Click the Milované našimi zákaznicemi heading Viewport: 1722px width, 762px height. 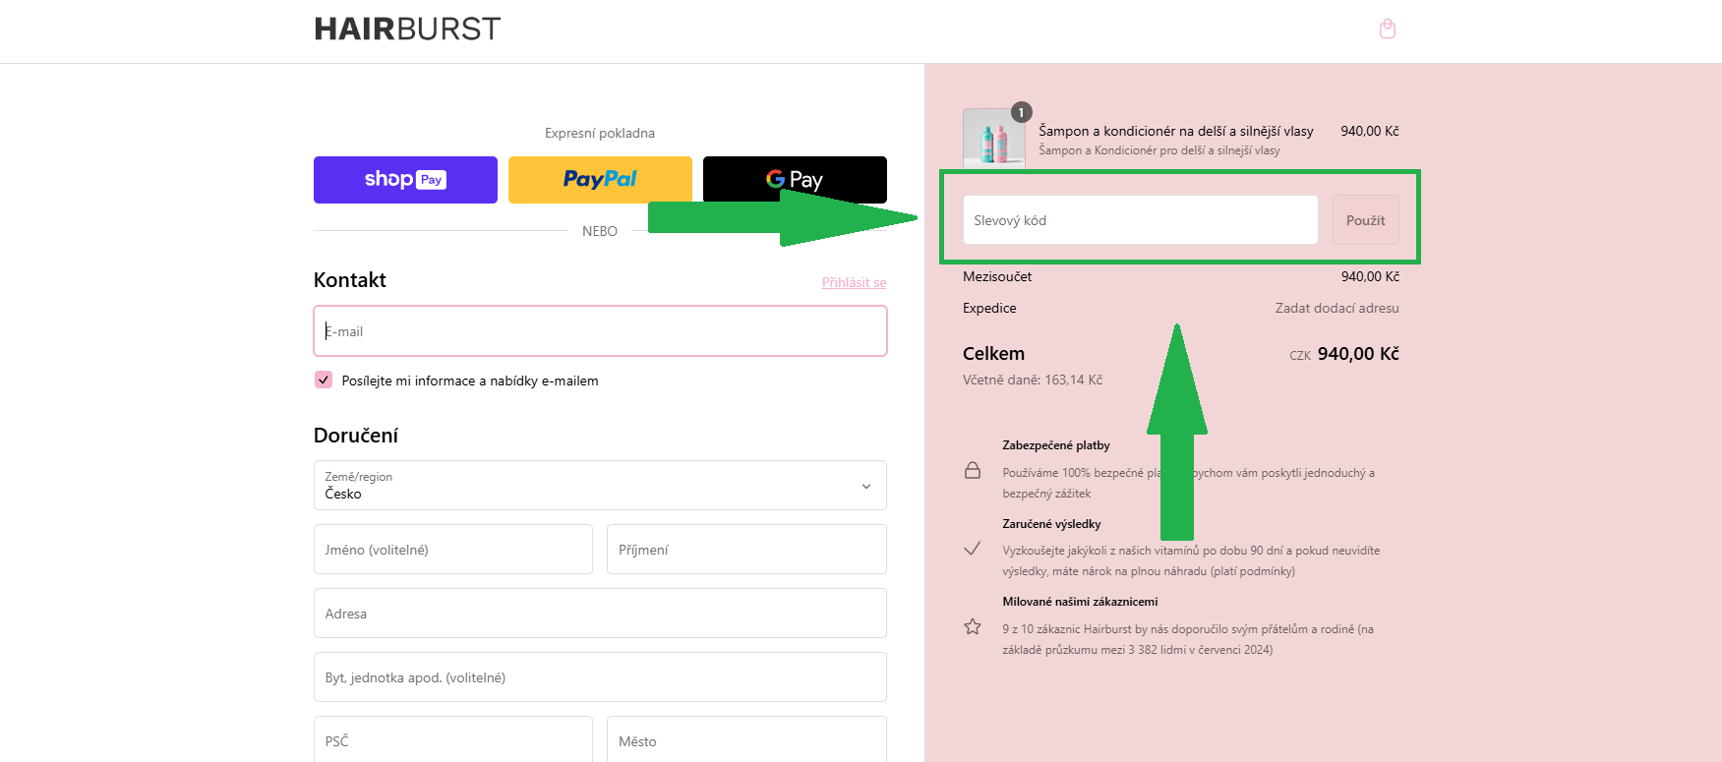pyautogui.click(x=1080, y=602)
